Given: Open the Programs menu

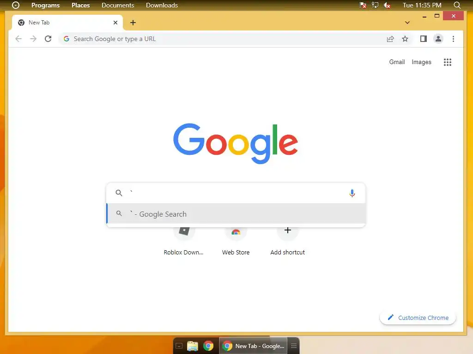Looking at the screenshot, I should (46, 5).
